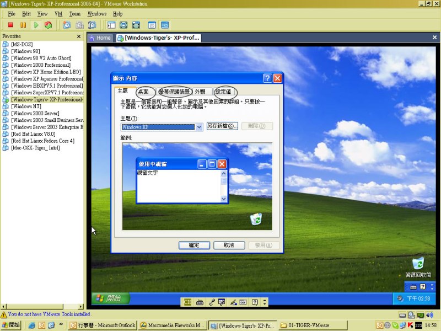Click the language bar options arrow

(265, 302)
